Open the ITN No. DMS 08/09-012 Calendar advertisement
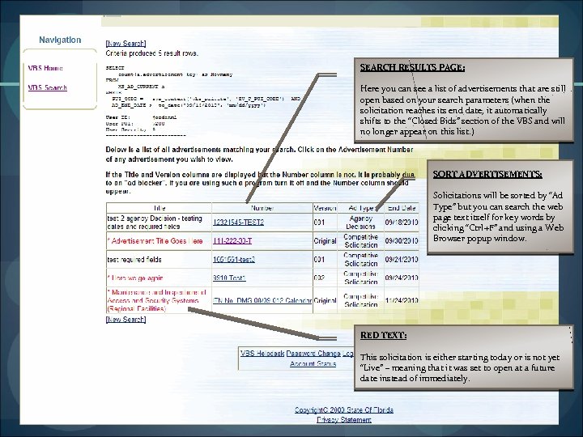The image size is (583, 437). pyautogui.click(x=262, y=300)
